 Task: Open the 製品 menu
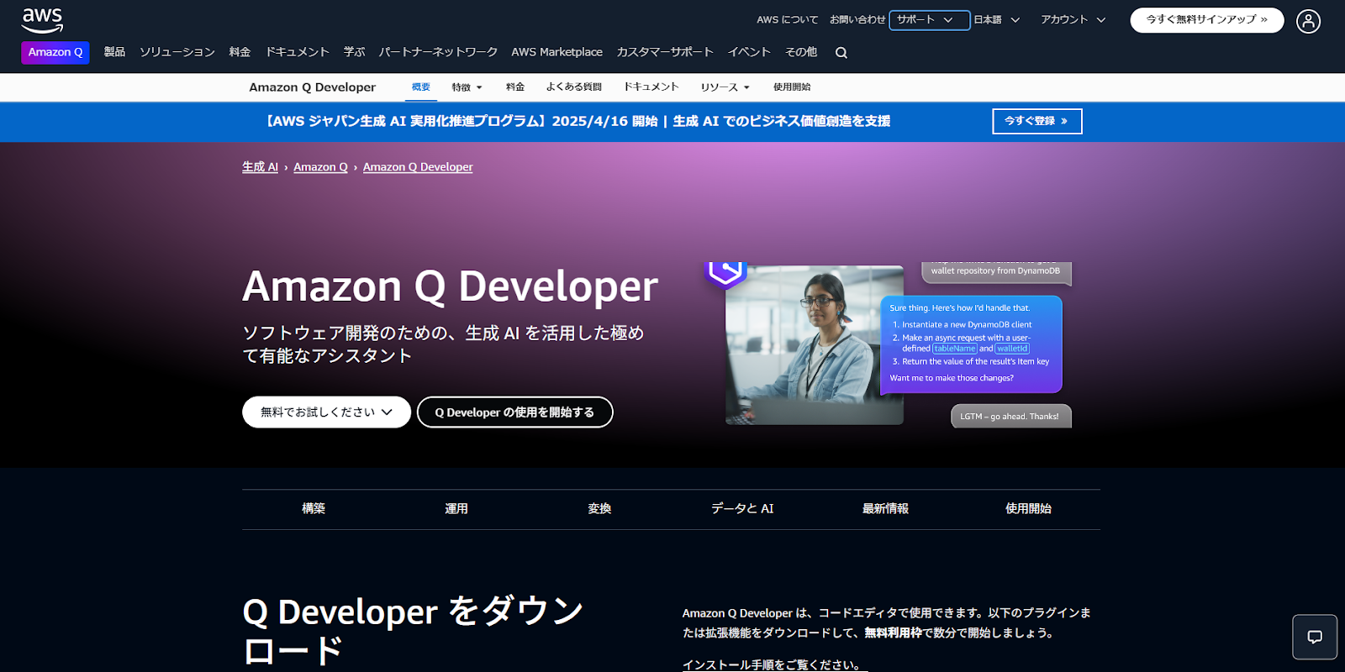click(114, 52)
